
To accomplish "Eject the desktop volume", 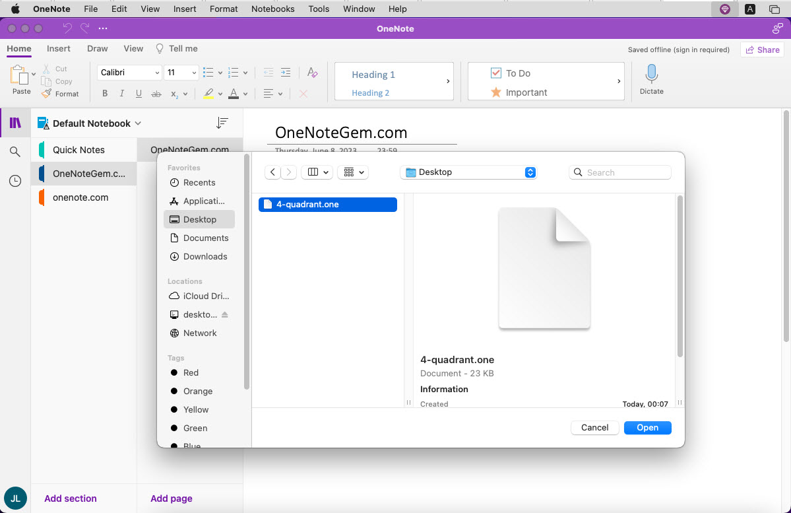I will point(225,314).
